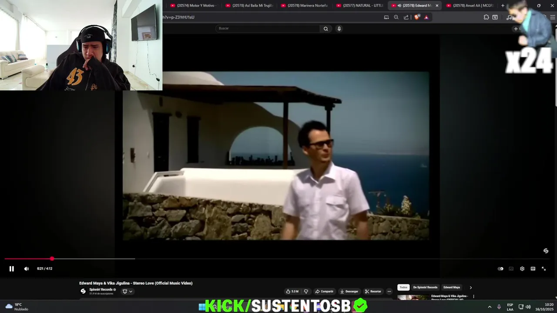Switch to theater mode view
This screenshot has height=313, width=557.
coord(533,269)
